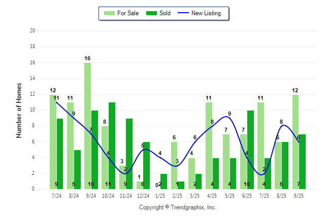Click the 1/25 label on the x-axis

[x=160, y=195]
